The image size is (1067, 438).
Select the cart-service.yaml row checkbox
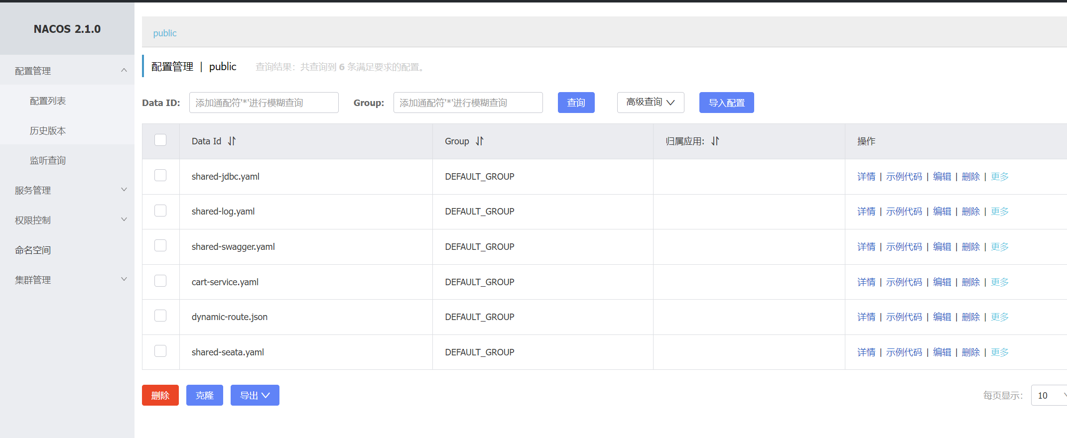[x=160, y=281]
